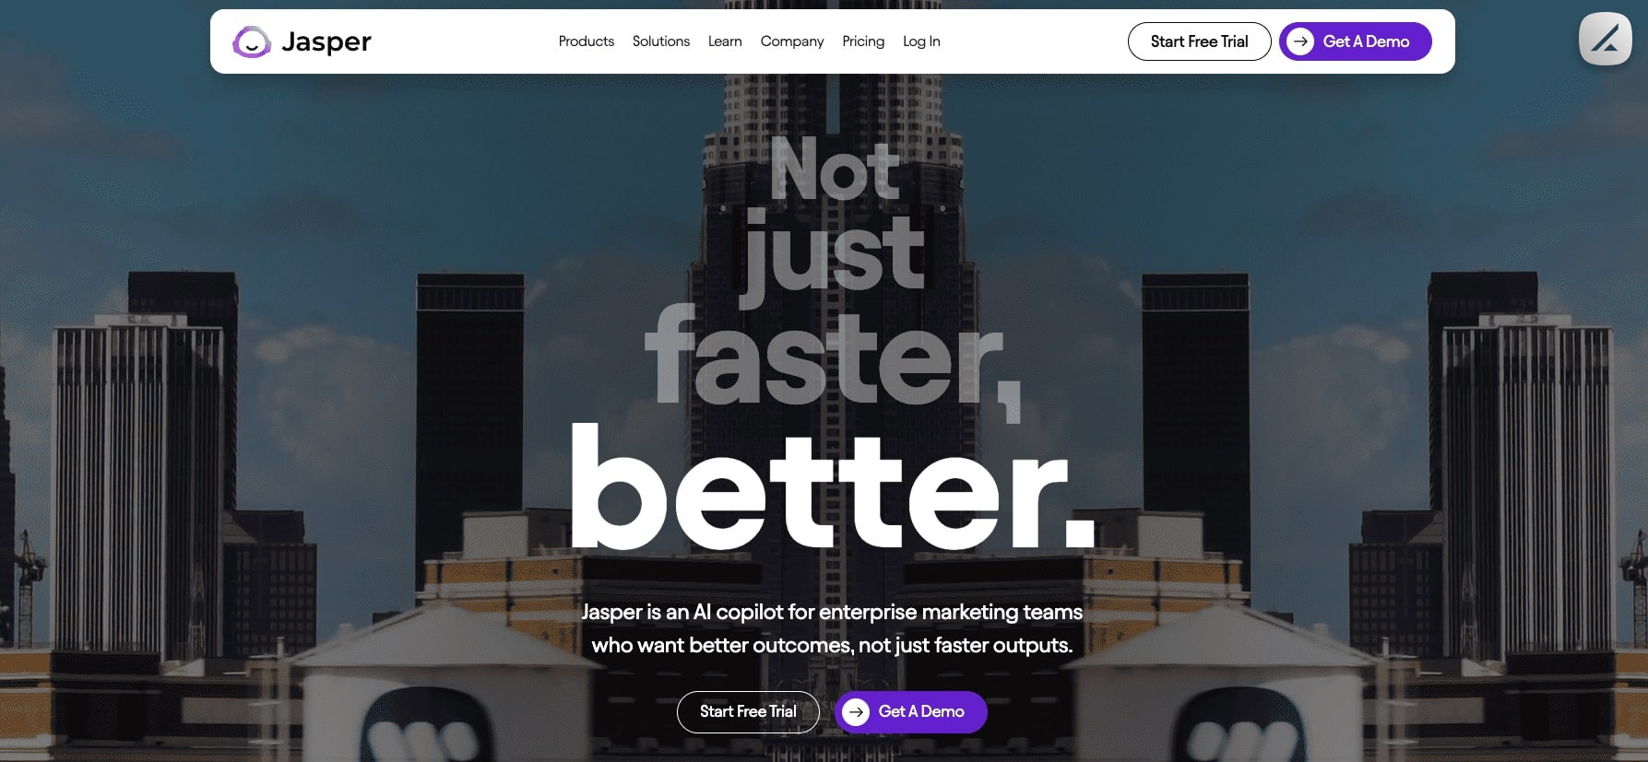
Task: Click Start Free Trial below the hero text
Action: point(748,712)
